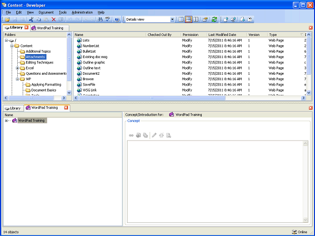Collapse the WP folder node
Image resolution: width=315 pixels, height=236 pixels.
17,79
